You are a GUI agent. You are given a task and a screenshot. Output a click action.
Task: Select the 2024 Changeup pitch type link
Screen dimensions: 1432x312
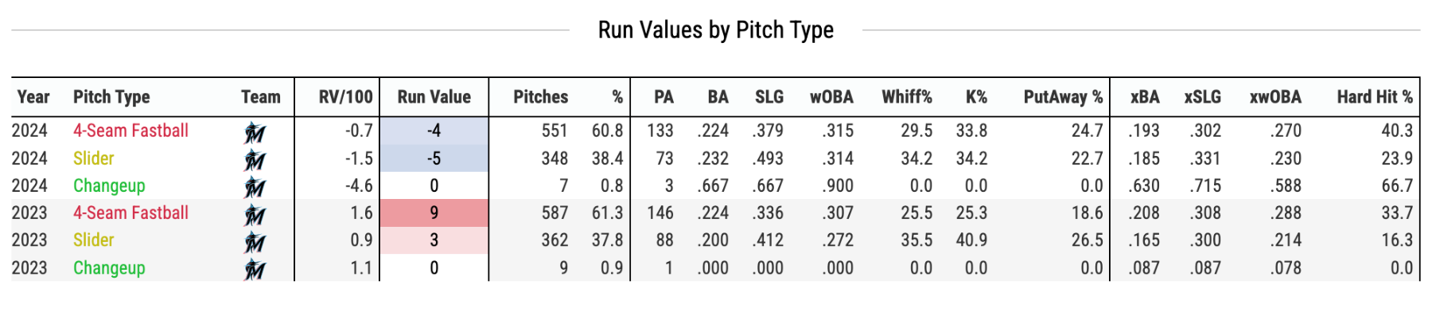click(109, 185)
